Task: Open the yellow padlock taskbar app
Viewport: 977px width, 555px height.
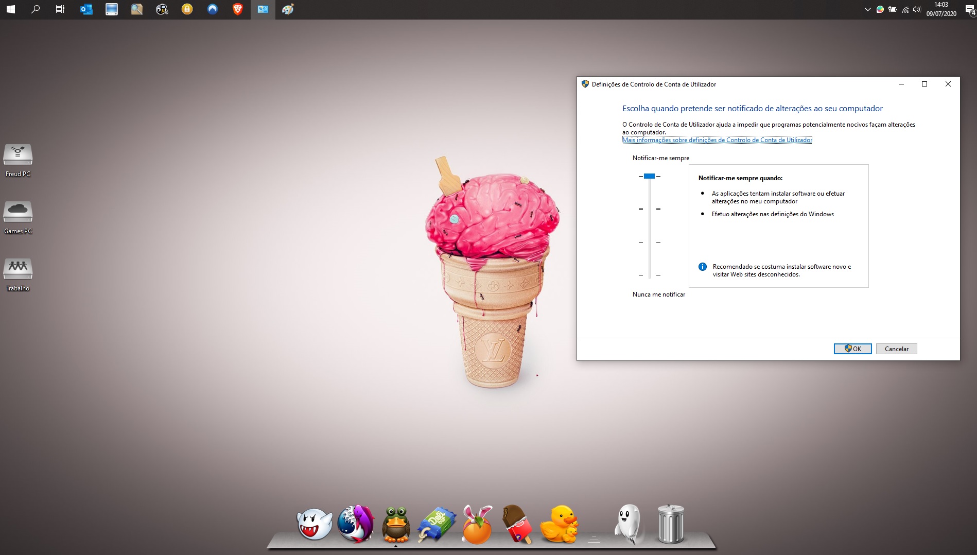Action: 187,9
